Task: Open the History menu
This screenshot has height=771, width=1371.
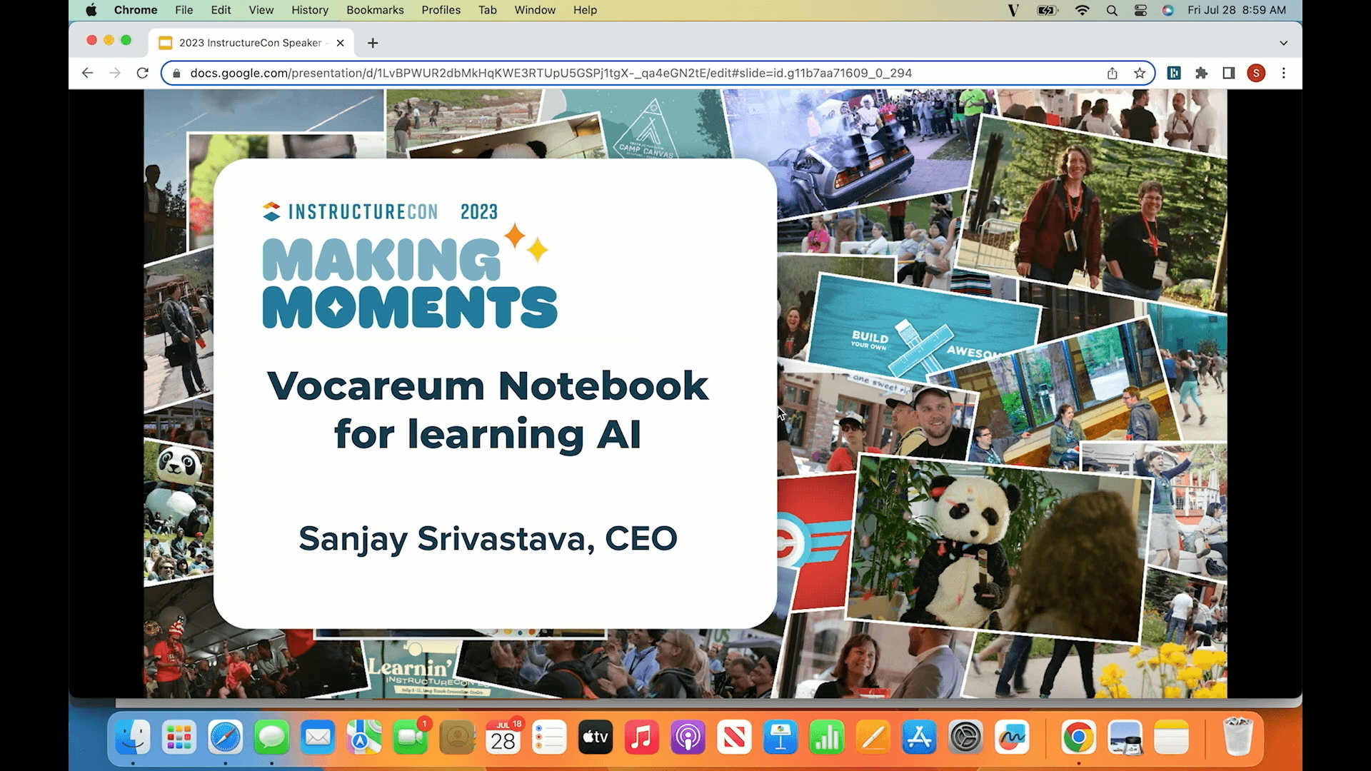Action: [309, 10]
